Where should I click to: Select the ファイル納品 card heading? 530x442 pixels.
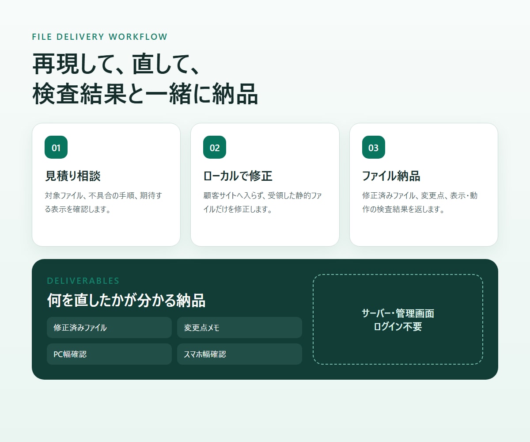click(391, 176)
